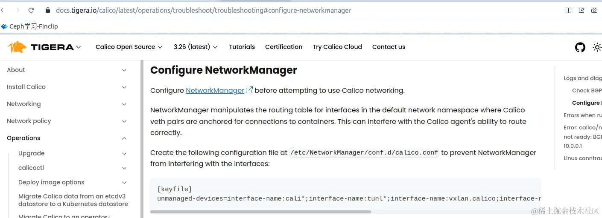Jump to Errors when running section in contents

pyautogui.click(x=582, y=115)
